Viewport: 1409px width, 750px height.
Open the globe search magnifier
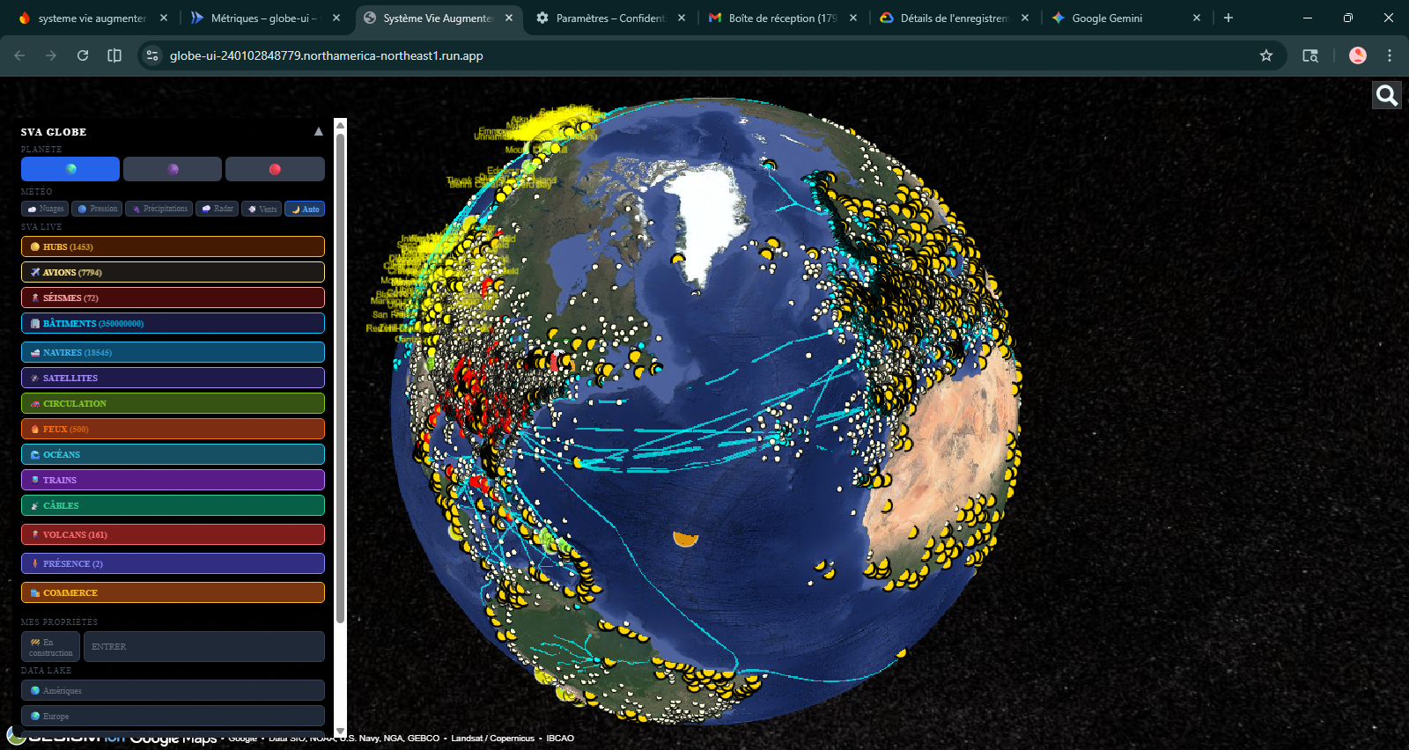tap(1387, 95)
